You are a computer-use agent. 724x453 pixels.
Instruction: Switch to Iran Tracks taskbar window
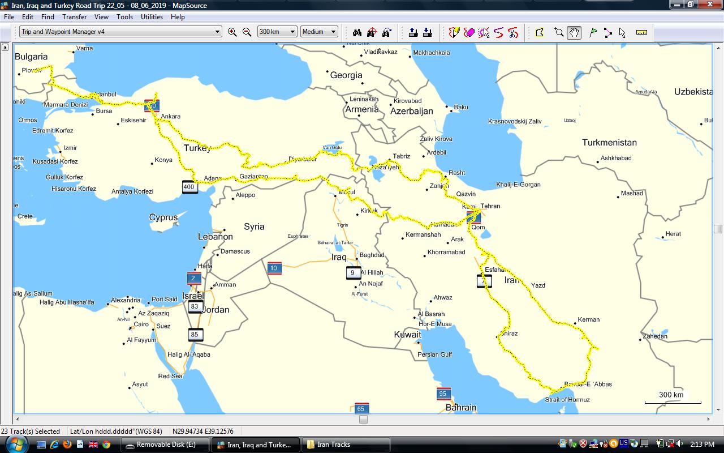click(346, 445)
